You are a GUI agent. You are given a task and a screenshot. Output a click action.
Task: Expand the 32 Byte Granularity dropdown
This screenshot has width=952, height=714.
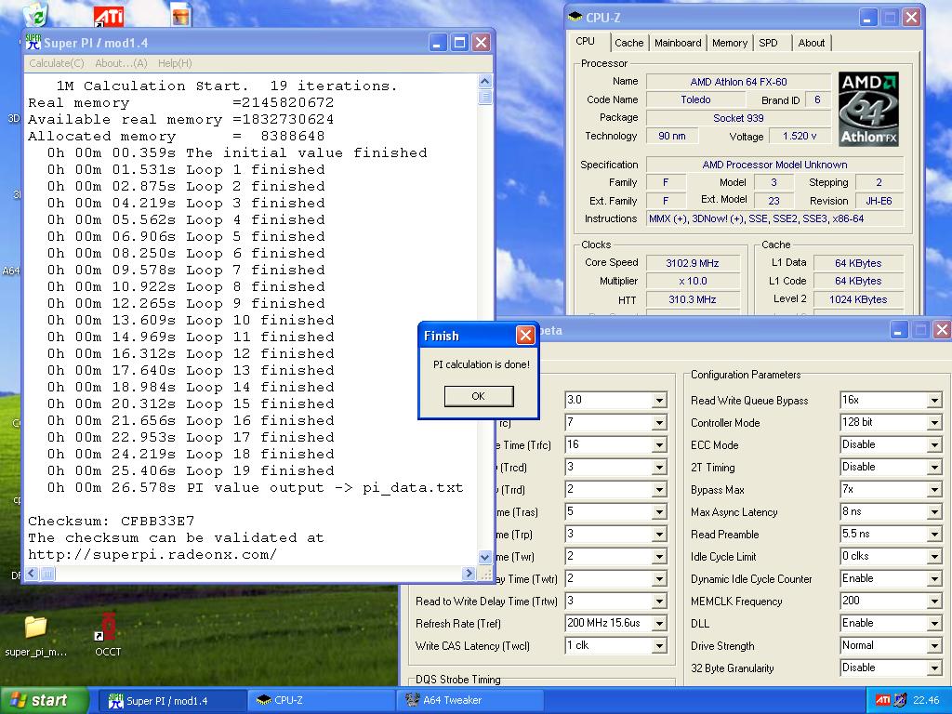click(x=935, y=668)
